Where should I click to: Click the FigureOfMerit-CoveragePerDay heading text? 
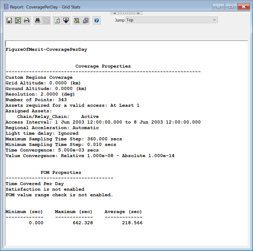click(x=46, y=49)
